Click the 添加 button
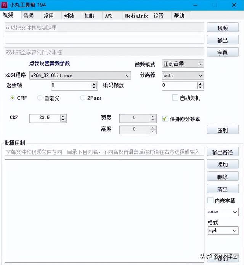This screenshot has width=244, height=265. (x=223, y=164)
